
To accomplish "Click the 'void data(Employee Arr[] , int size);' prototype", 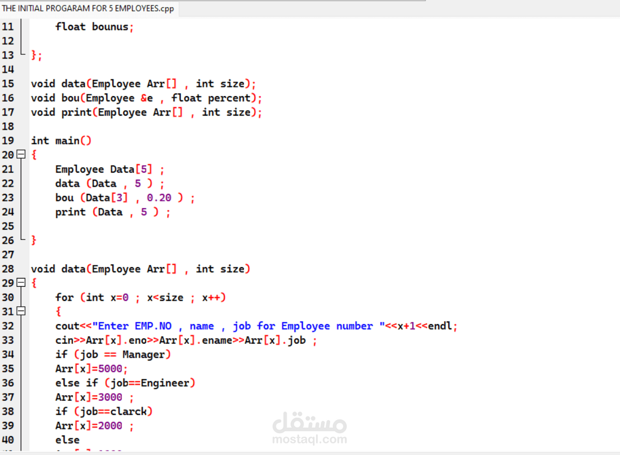I will pyautogui.click(x=143, y=84).
